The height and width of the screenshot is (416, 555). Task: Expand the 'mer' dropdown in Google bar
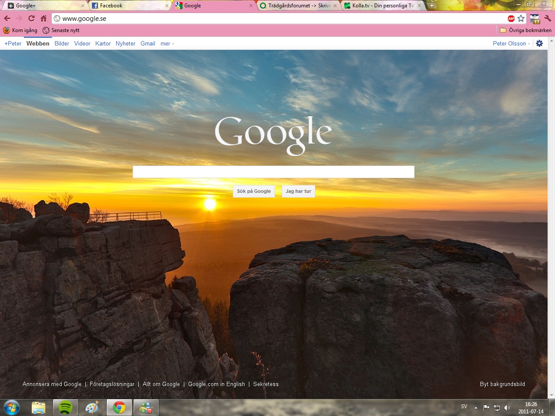pyautogui.click(x=167, y=44)
